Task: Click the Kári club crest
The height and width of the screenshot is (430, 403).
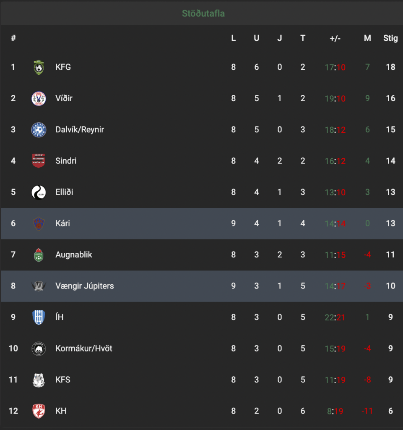Action: click(39, 223)
